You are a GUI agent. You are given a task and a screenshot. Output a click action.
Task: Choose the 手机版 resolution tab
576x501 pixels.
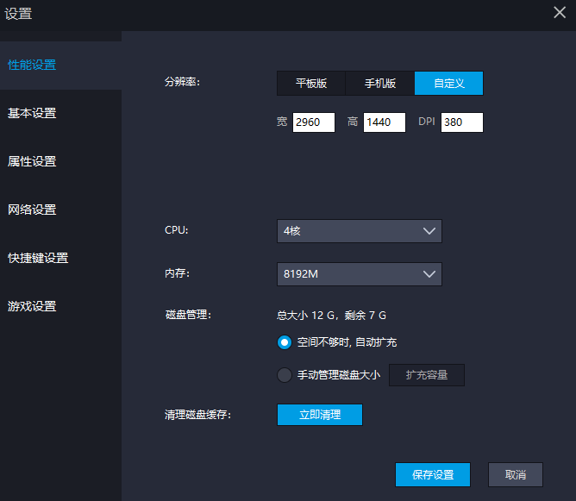pyautogui.click(x=379, y=84)
